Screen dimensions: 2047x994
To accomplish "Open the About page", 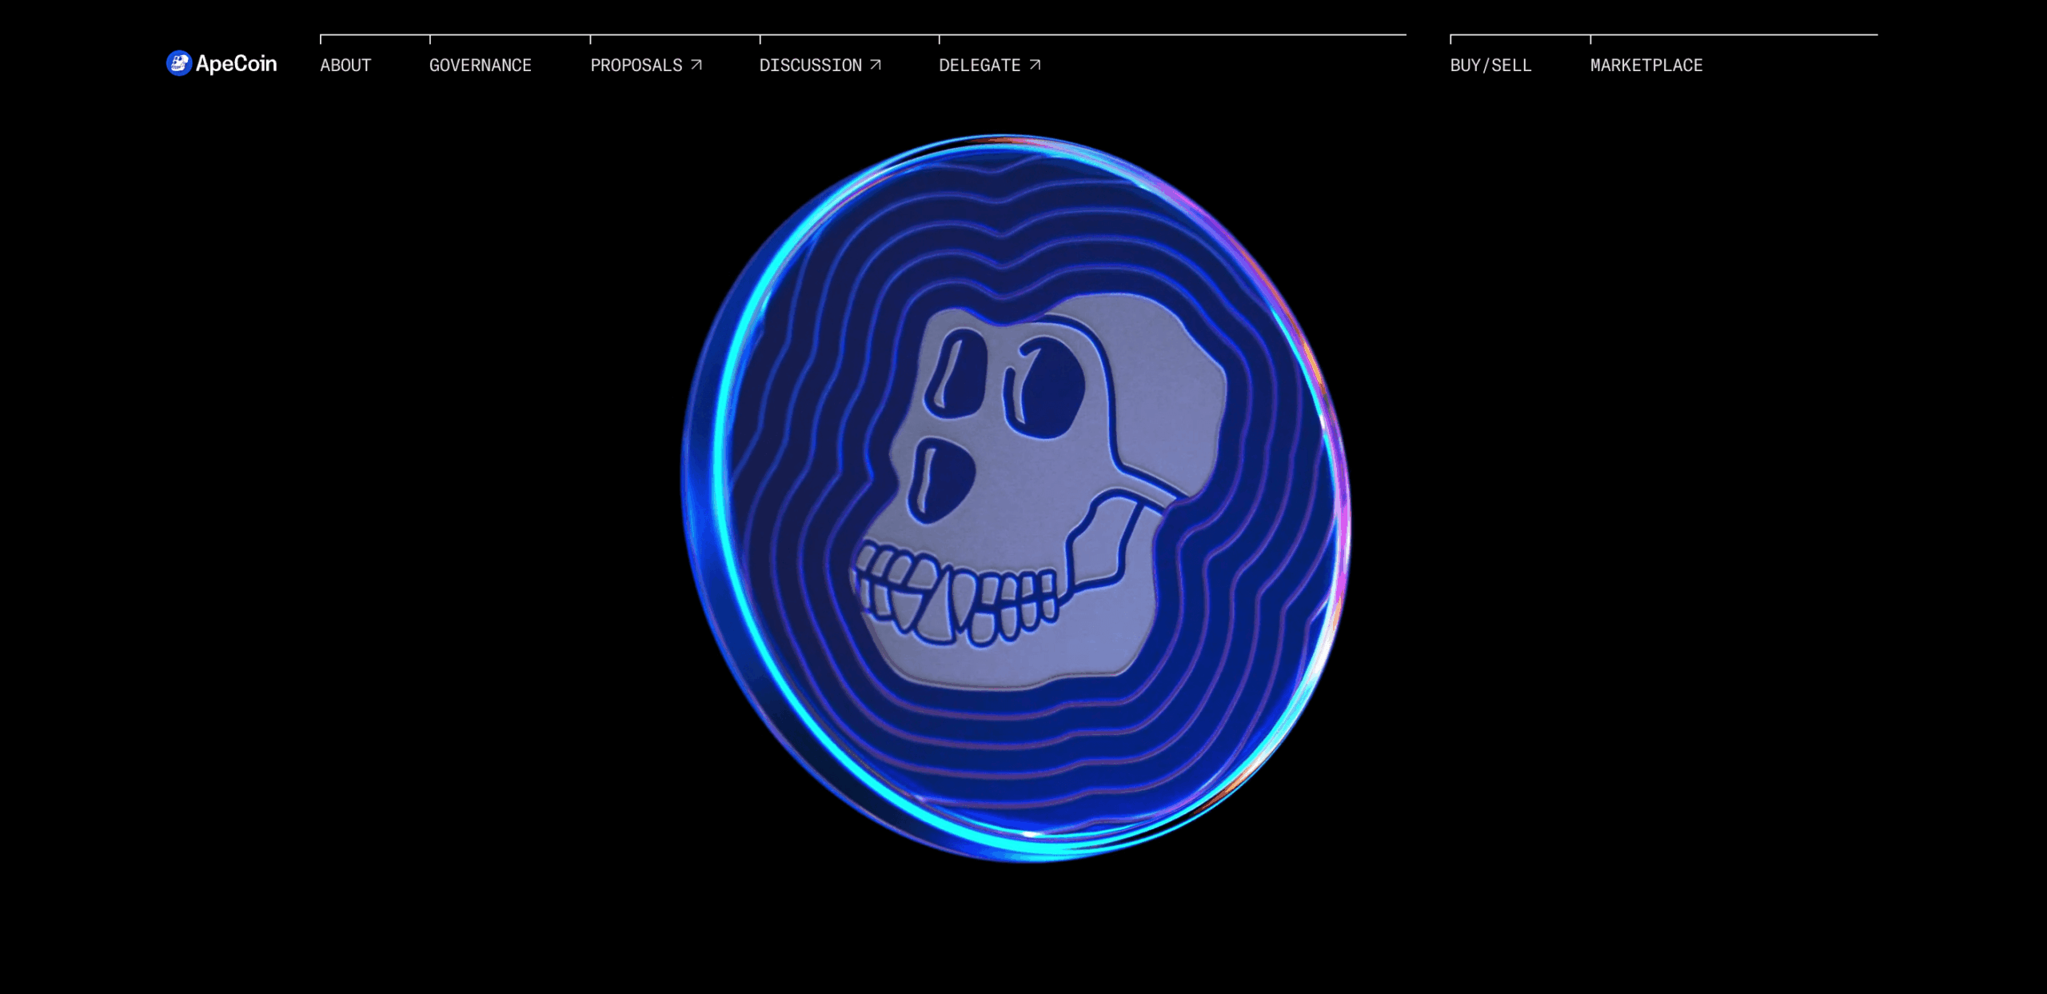I will pos(345,66).
